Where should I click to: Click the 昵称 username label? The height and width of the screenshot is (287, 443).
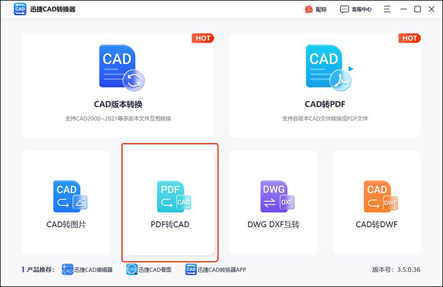point(321,9)
